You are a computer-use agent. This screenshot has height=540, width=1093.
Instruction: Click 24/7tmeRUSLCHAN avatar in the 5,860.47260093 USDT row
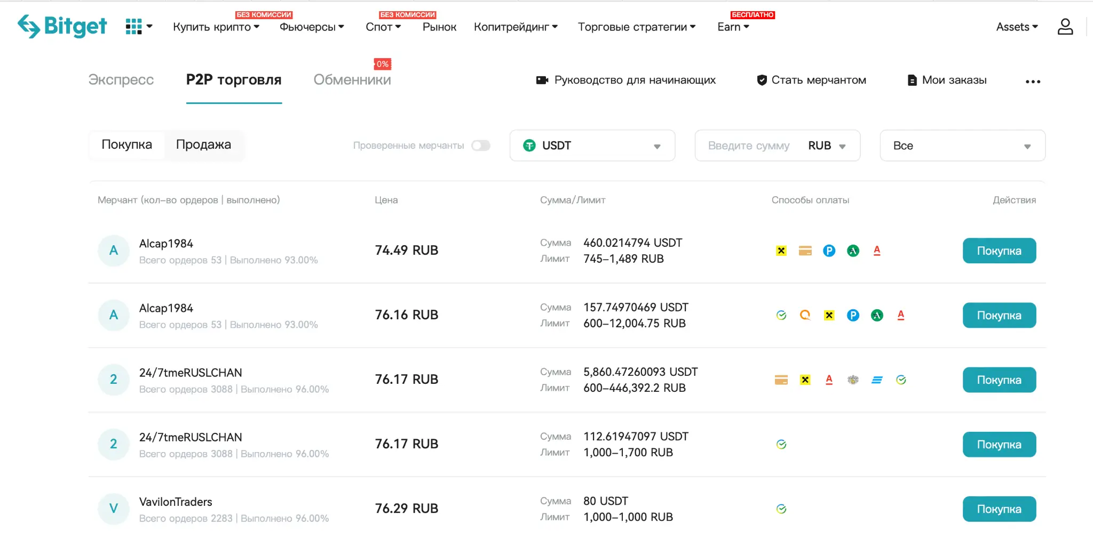pos(114,380)
